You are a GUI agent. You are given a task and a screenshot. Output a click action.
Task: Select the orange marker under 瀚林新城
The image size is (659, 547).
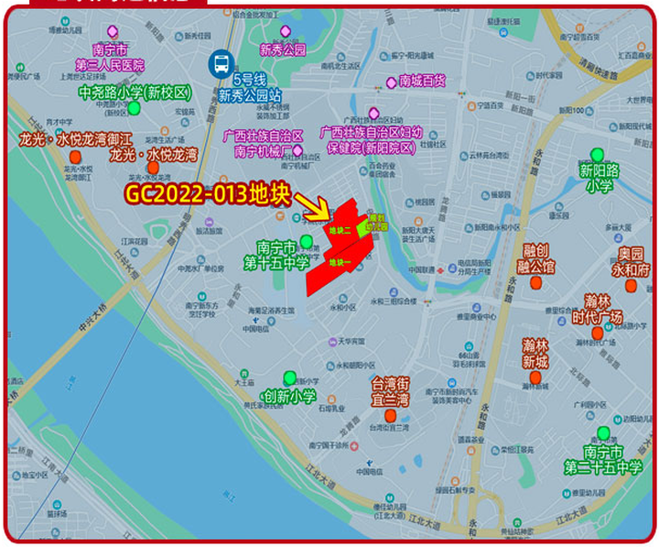pyautogui.click(x=535, y=370)
